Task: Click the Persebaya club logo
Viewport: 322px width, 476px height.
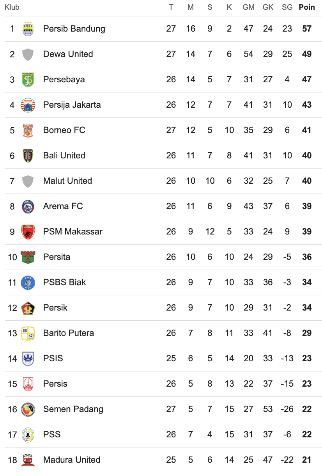Action: 28,80
